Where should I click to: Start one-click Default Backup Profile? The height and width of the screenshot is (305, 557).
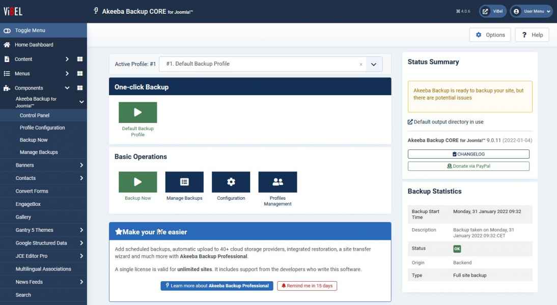click(138, 112)
